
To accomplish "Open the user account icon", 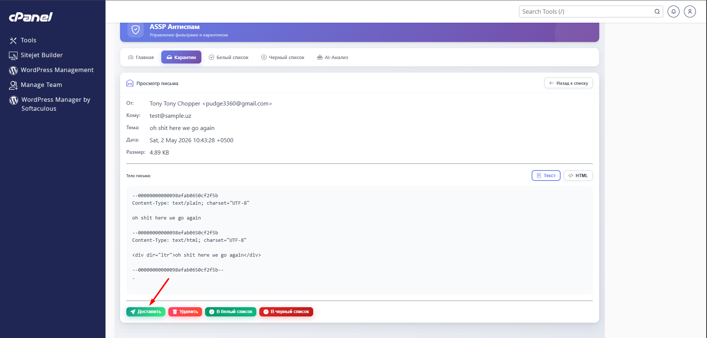I will tap(690, 12).
